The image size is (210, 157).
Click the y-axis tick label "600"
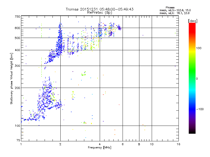tap(17, 28)
